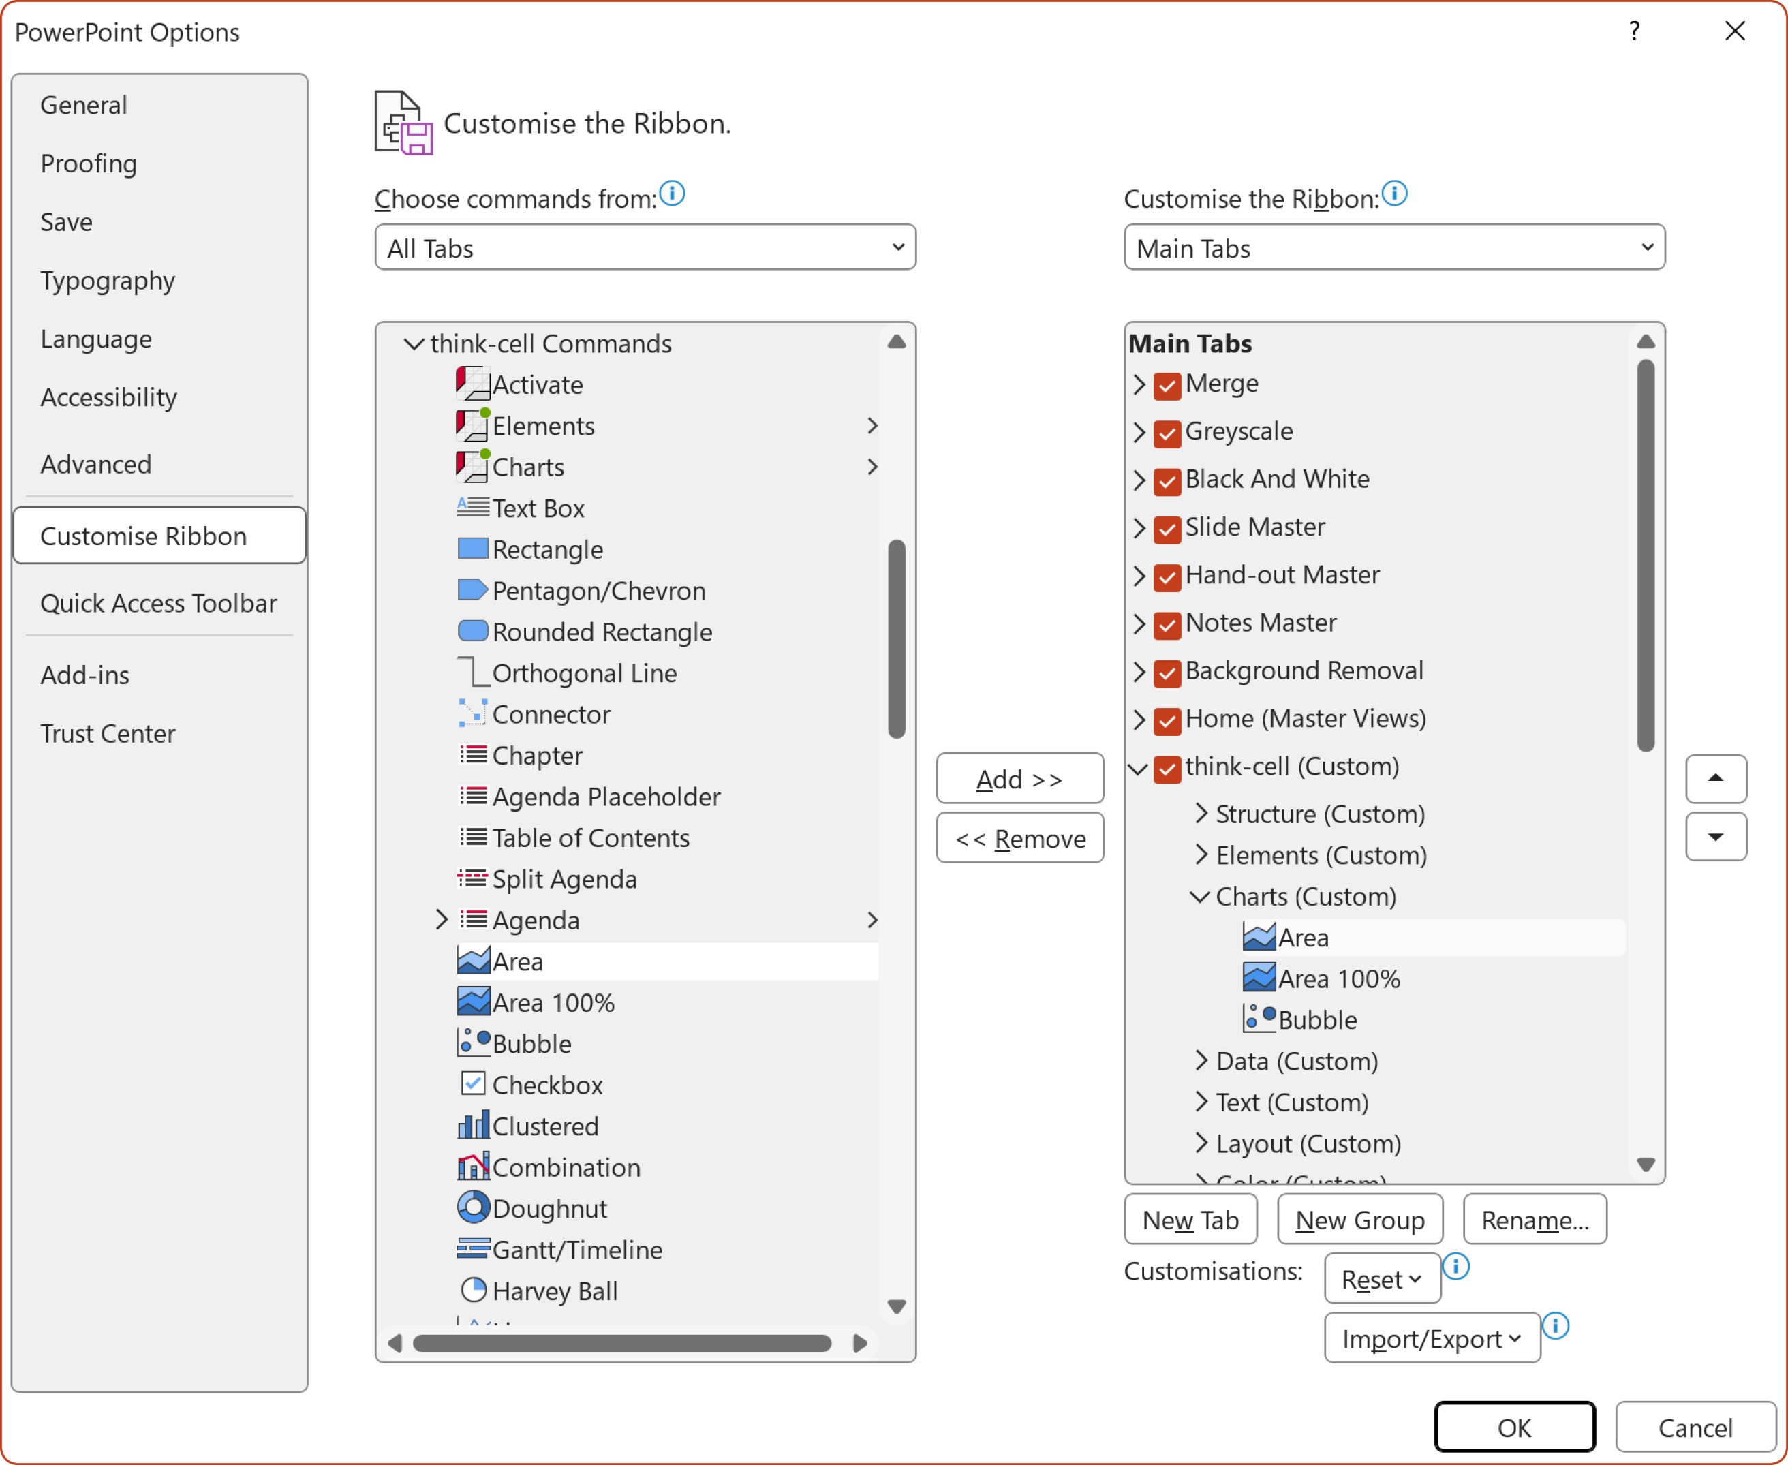
Task: Move selected item up with arrow button
Action: tap(1716, 778)
